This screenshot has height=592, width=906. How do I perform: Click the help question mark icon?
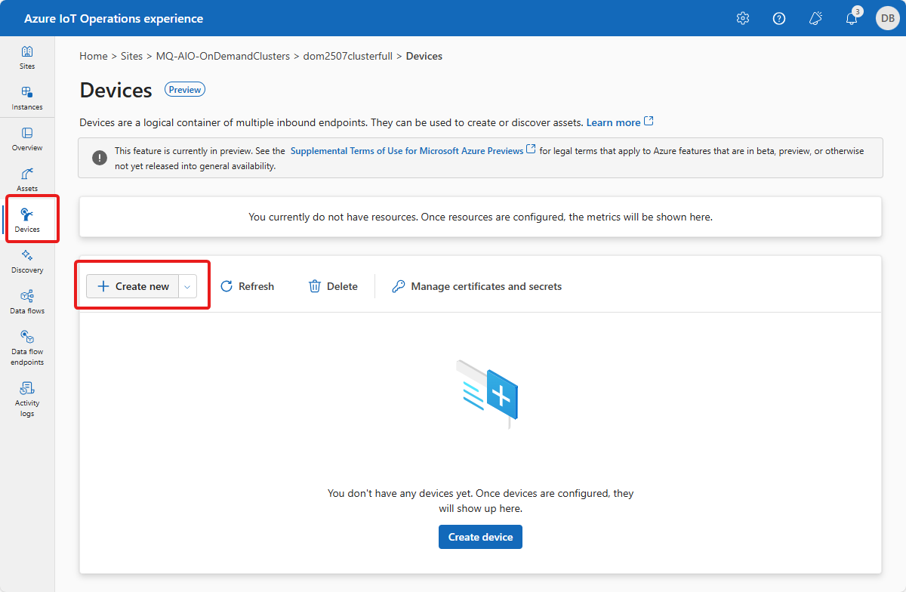pyautogui.click(x=779, y=18)
